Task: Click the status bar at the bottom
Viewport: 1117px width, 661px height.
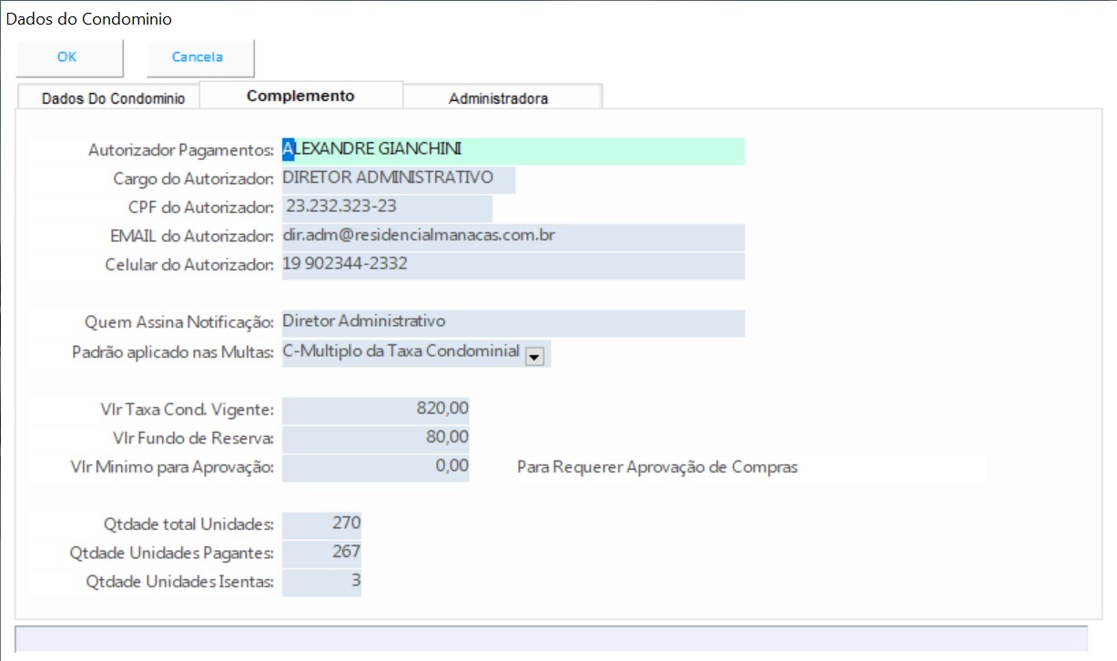Action: pos(551,638)
